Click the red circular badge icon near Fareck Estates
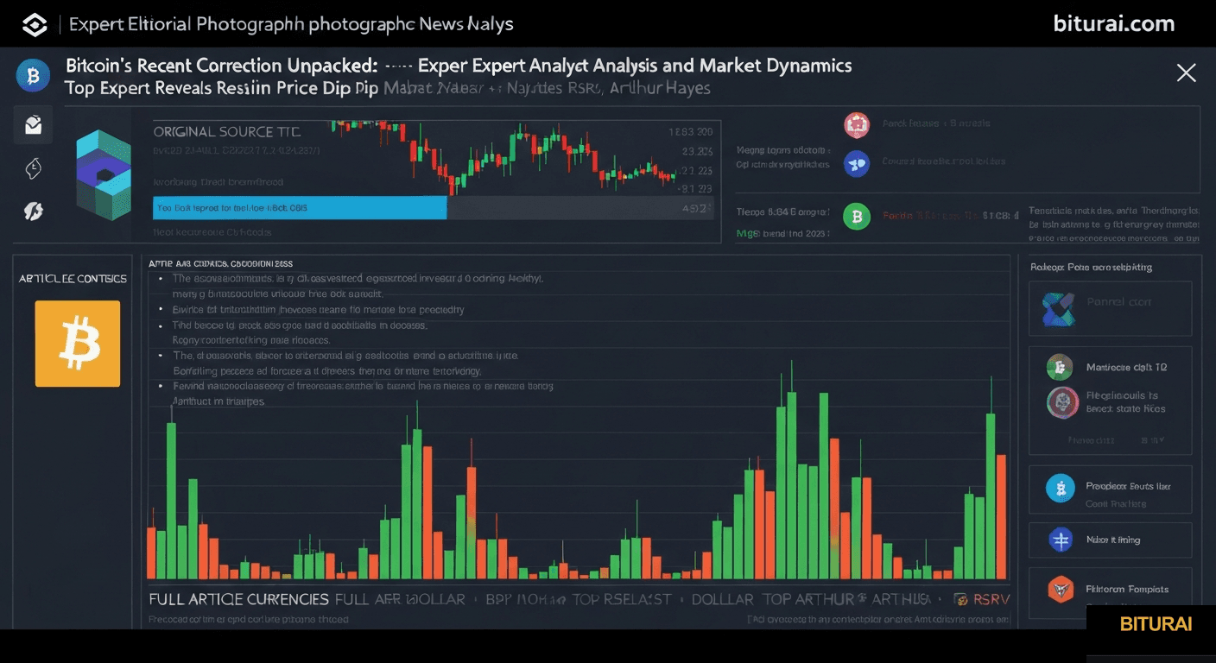The width and height of the screenshot is (1216, 663). (857, 125)
